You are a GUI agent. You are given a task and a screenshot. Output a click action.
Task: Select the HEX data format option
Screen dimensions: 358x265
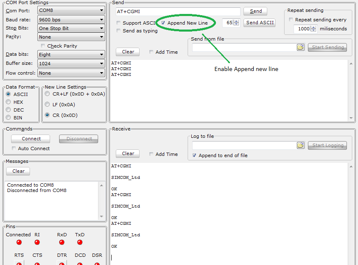[8, 102]
